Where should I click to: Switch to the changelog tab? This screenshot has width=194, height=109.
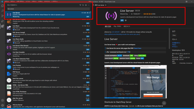pos(127,26)
